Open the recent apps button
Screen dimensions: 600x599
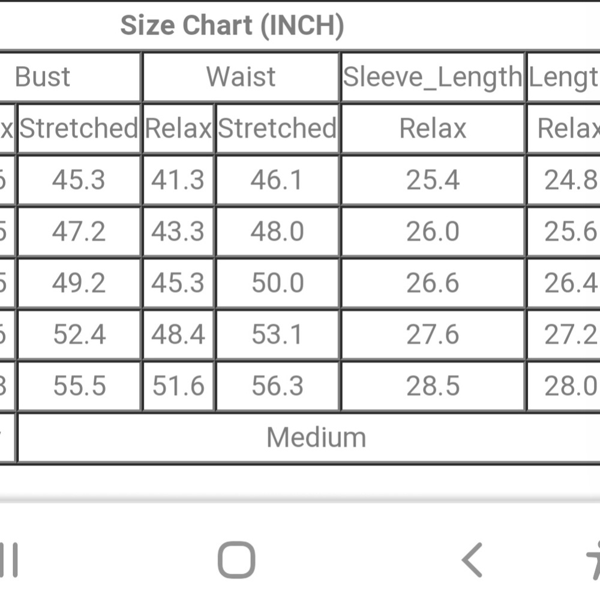(x=8, y=559)
